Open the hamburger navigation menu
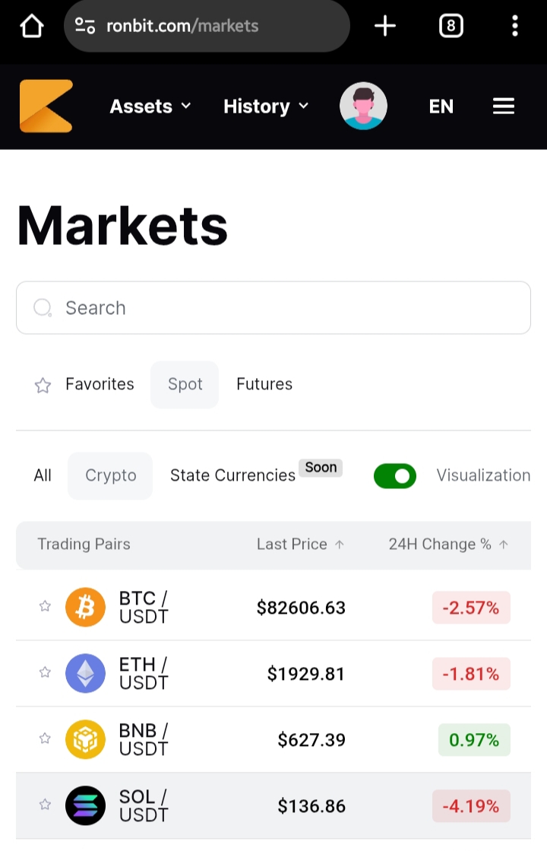Image resolution: width=547 pixels, height=851 pixels. point(503,106)
